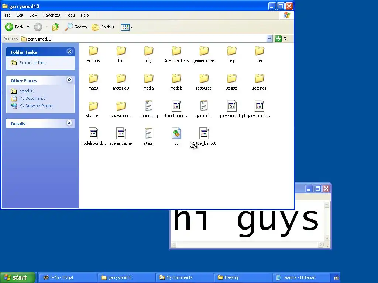Open the Edit menu
The width and height of the screenshot is (378, 283).
click(x=20, y=15)
